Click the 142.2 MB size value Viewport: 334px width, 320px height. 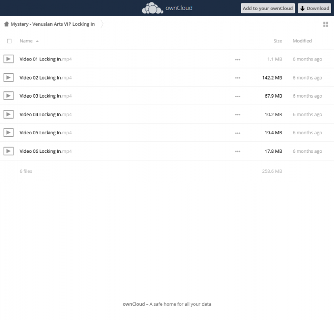pos(272,78)
